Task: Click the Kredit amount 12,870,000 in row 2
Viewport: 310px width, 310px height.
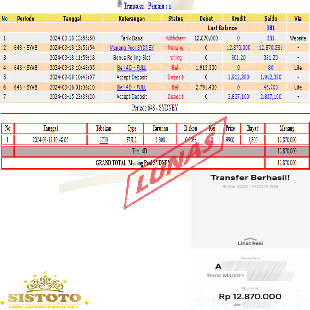Action: pyautogui.click(x=238, y=48)
